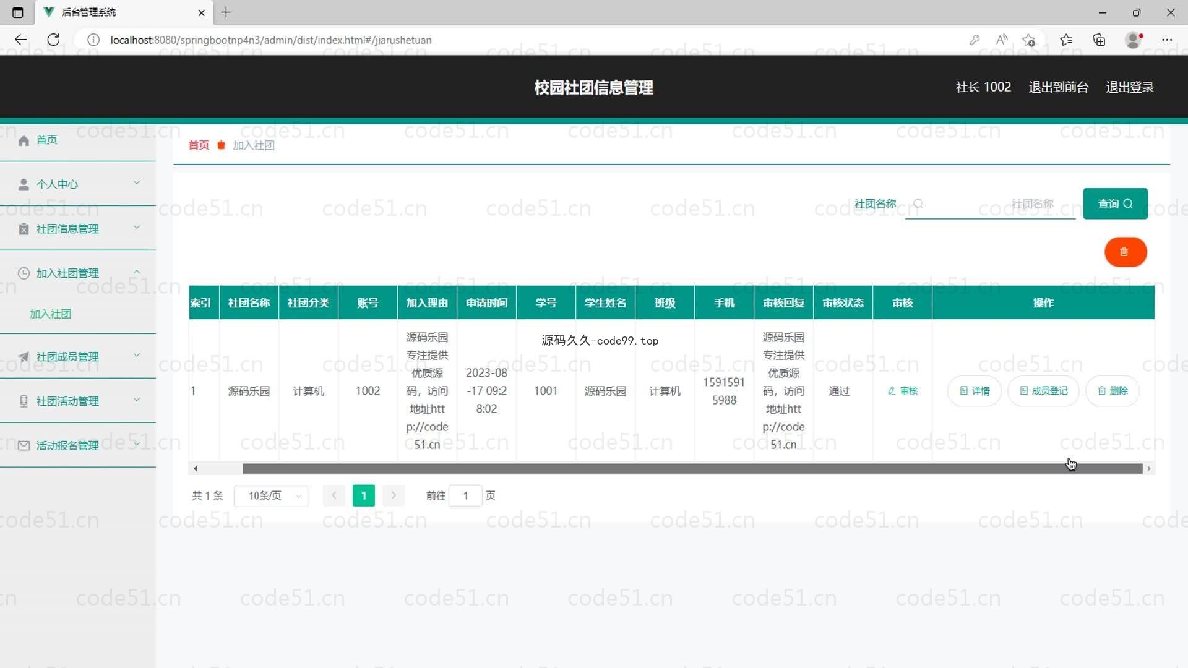
Task: Open the tab actions menu icon
Action: tap(18, 12)
